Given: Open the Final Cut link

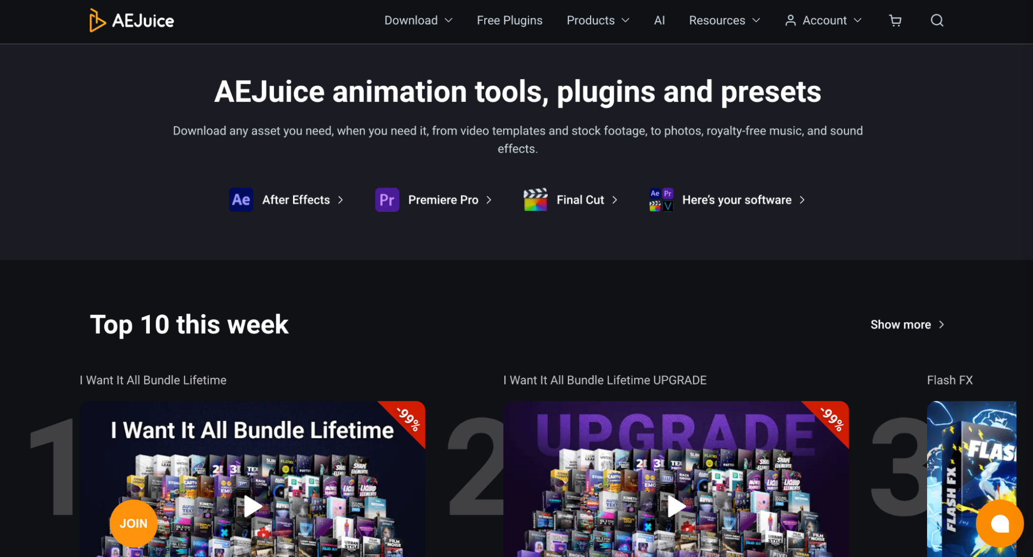Looking at the screenshot, I should tap(571, 200).
